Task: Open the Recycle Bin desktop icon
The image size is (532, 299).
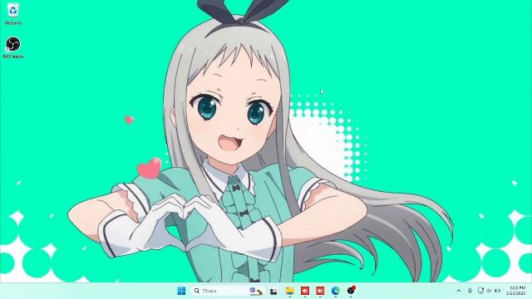Action: point(13,13)
